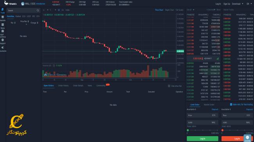
Task: Select the Community tab
Action: 101,86
